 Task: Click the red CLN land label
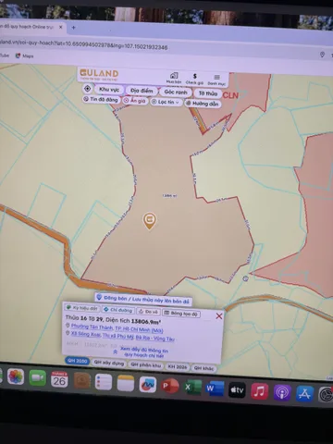(230, 95)
